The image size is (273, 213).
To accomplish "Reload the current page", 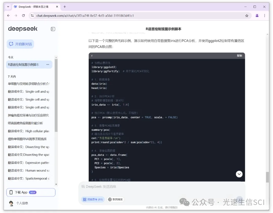I will pyautogui.click(x=24, y=16).
